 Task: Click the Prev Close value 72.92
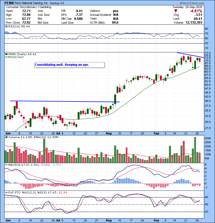[26, 23]
